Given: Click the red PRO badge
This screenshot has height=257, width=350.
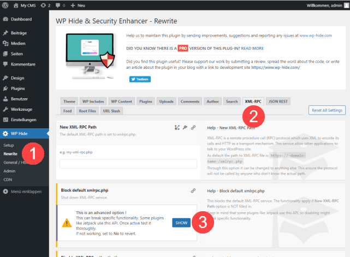Looking at the screenshot, I should click(x=183, y=49).
